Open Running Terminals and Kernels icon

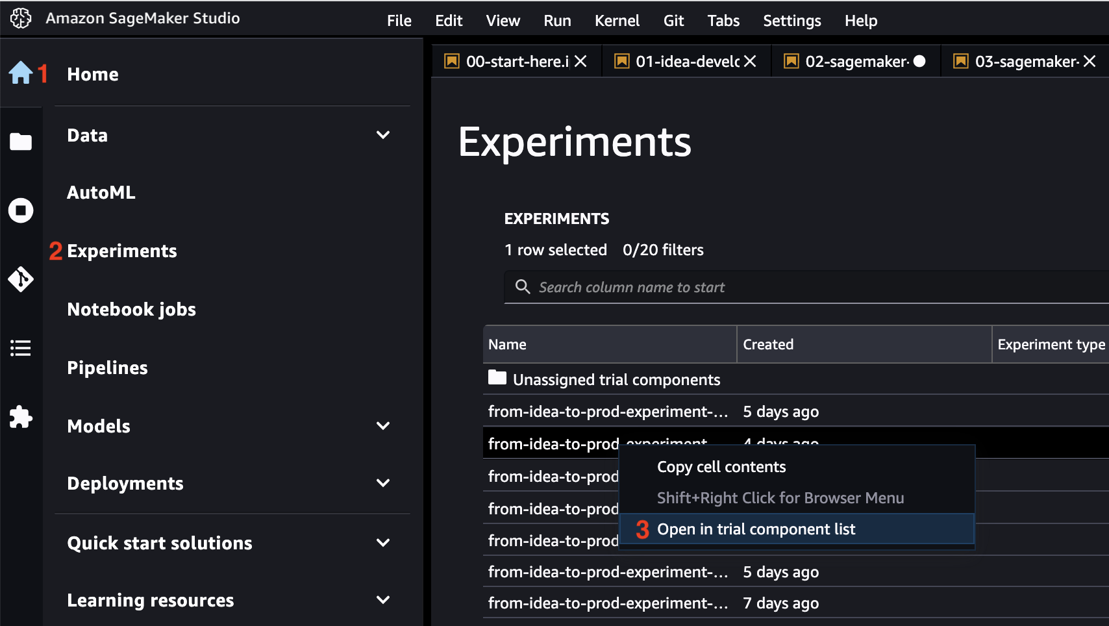click(21, 210)
